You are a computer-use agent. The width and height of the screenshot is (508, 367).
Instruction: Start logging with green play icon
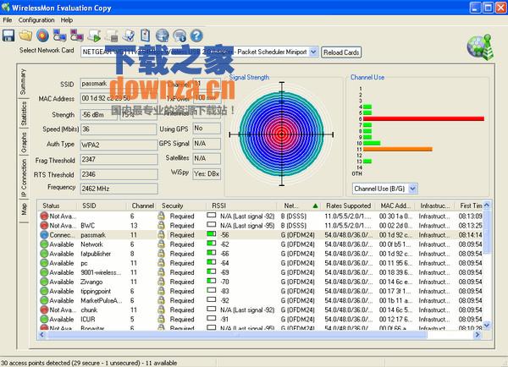(x=94, y=36)
